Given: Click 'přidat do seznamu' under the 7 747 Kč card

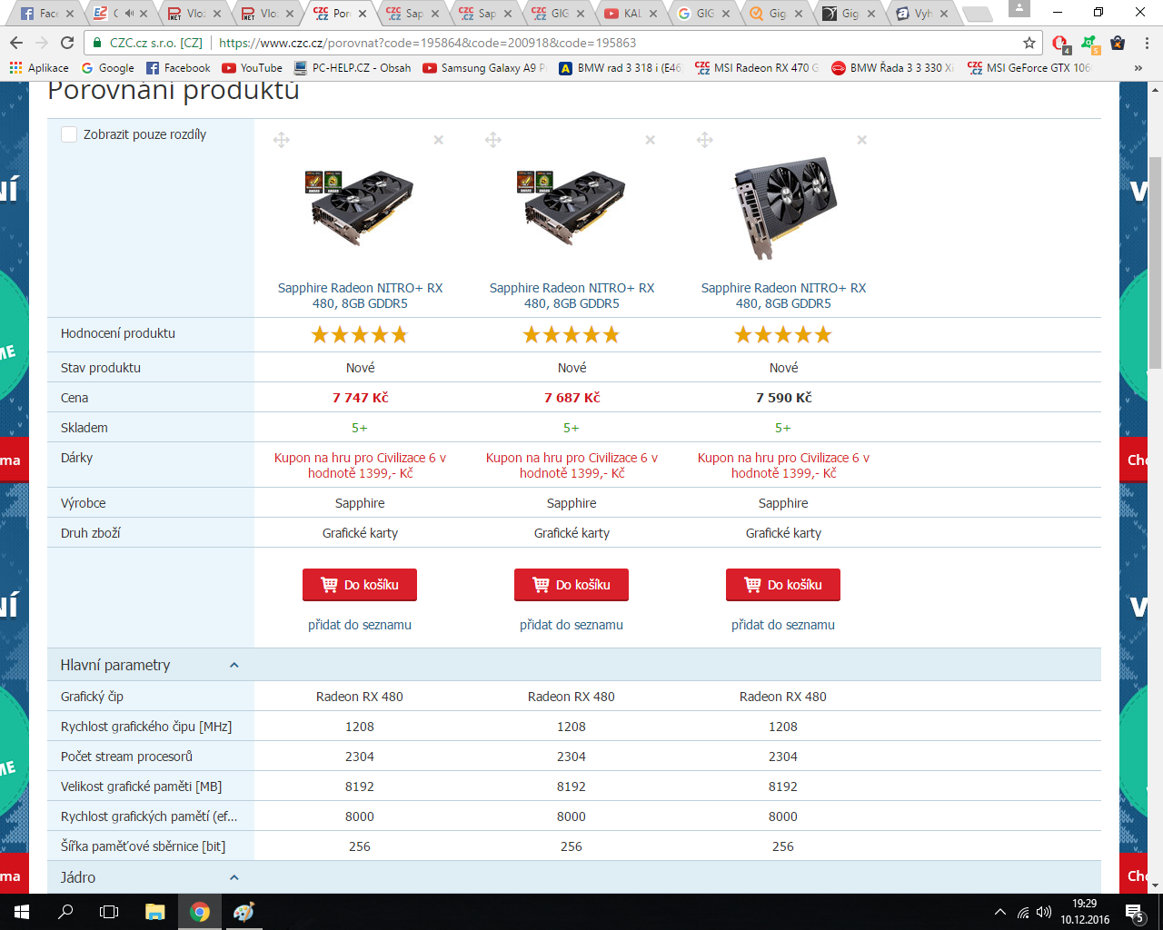Looking at the screenshot, I should click(x=360, y=625).
